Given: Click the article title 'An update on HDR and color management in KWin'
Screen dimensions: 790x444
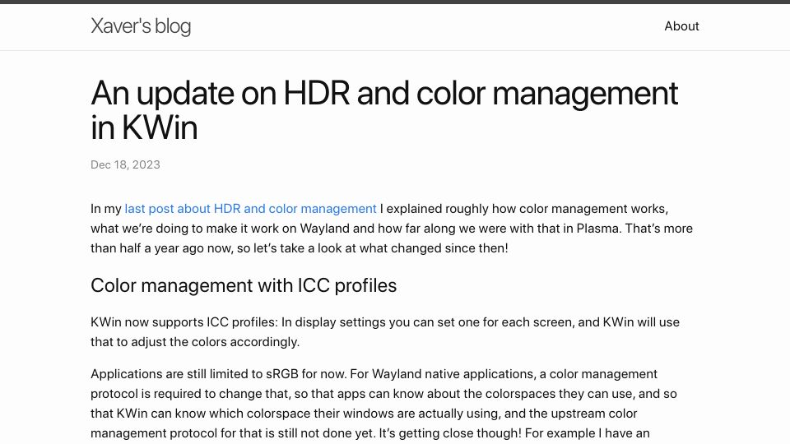Looking at the screenshot, I should point(384,109).
